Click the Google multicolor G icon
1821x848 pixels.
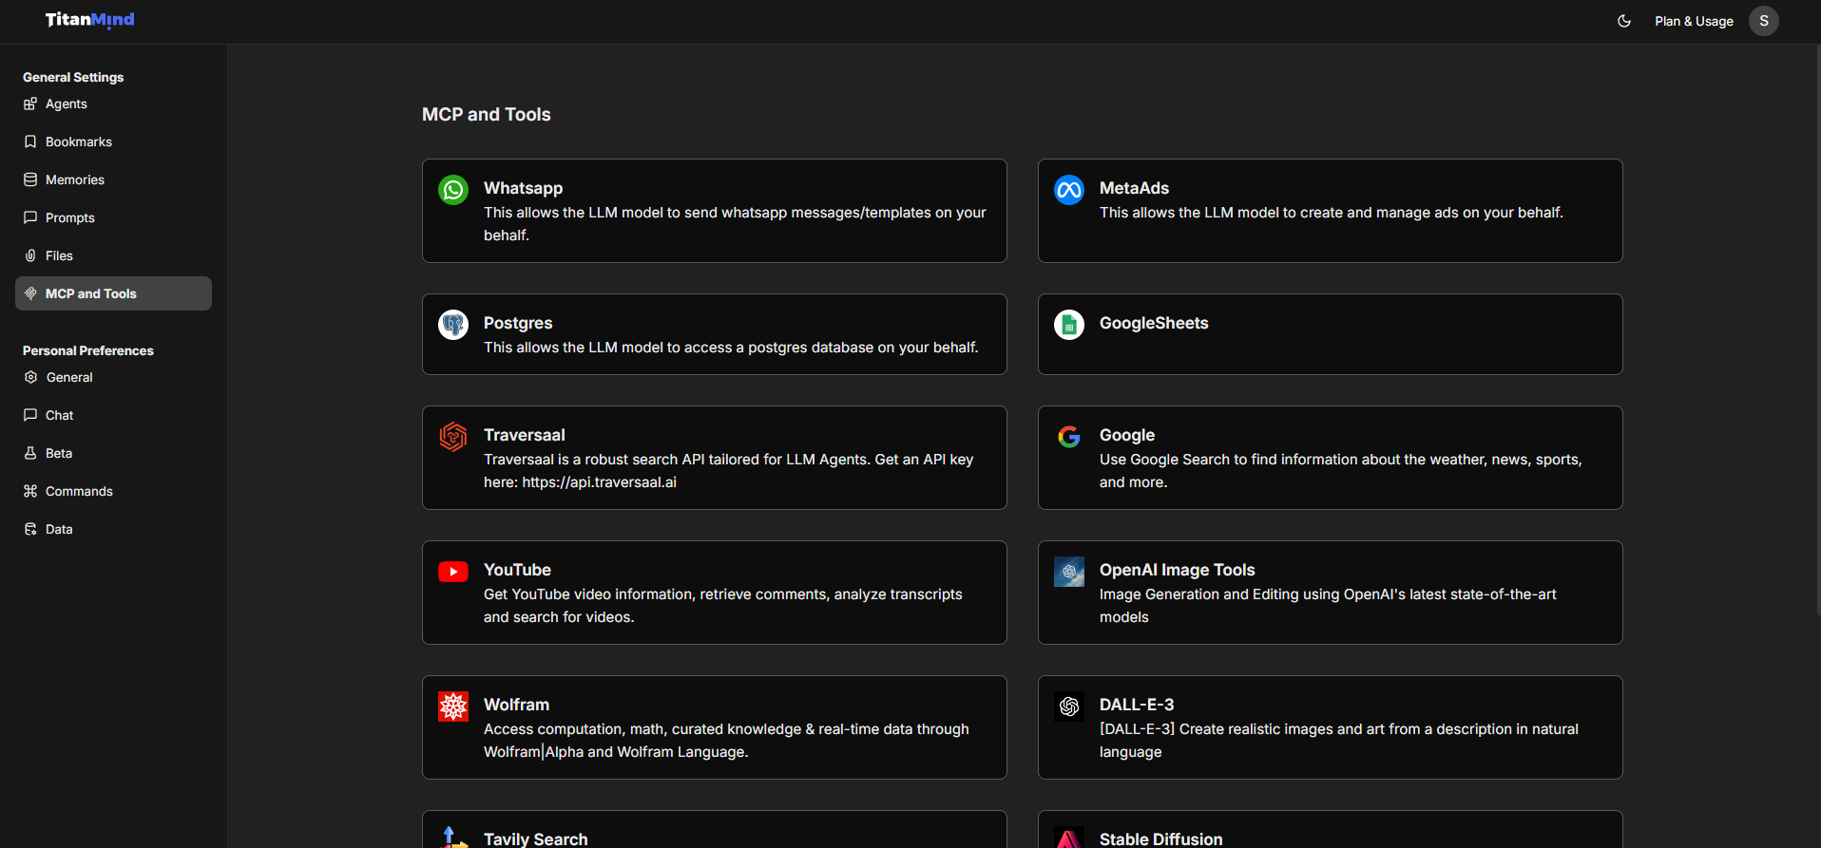coord(1069,437)
